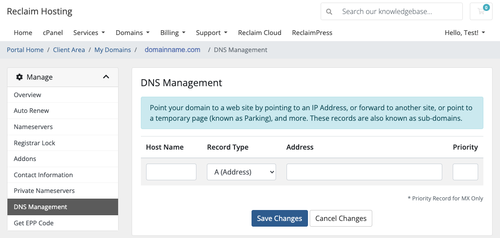Click the Save Changes button
Image resolution: width=500 pixels, height=238 pixels.
coord(280,218)
